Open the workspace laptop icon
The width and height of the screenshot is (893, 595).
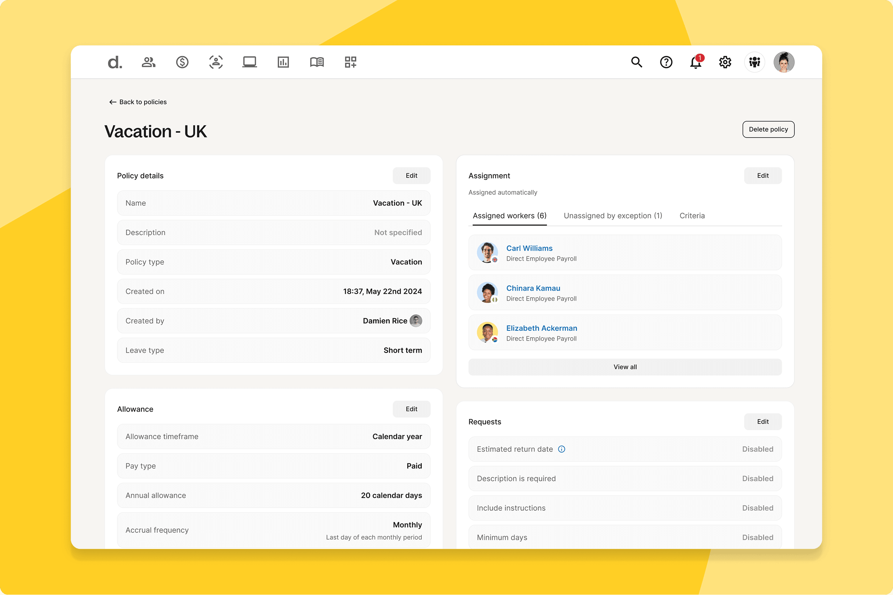[x=250, y=62]
